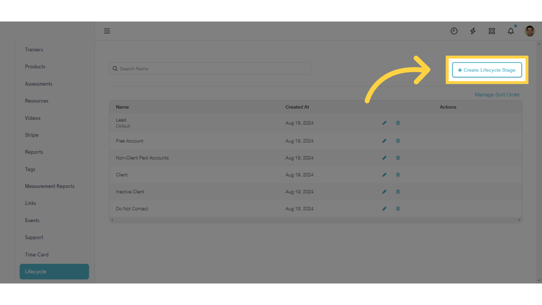
Task: Click the delete icon for Free Account
Action: coord(397,141)
